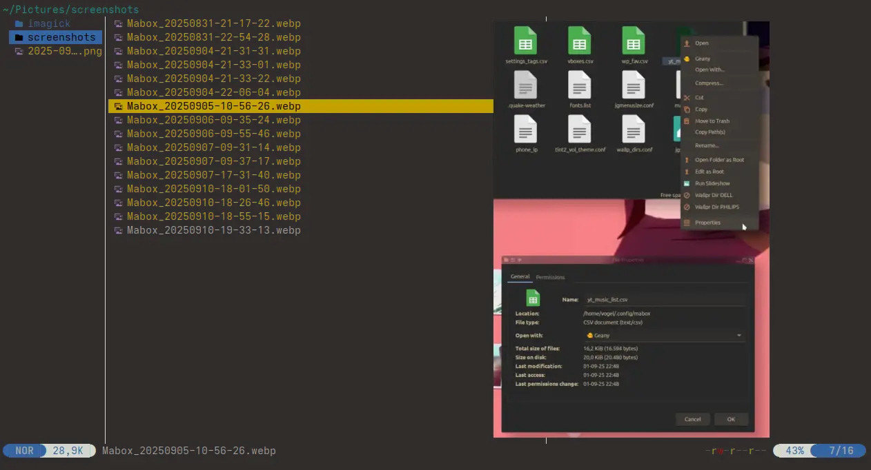Select file Mabox_20250904-22-06-04.webp
The width and height of the screenshot is (871, 470).
[213, 92]
